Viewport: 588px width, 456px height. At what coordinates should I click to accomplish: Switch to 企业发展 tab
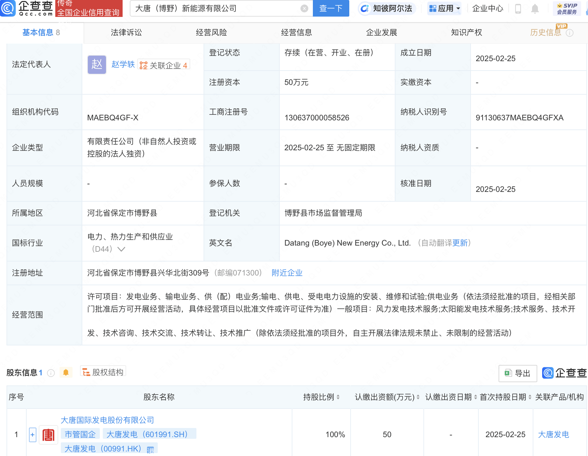(x=381, y=33)
